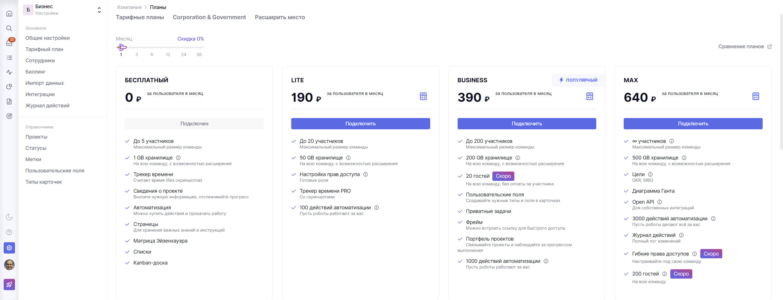Open calculator icon on MAX plan
The image size is (783, 300).
point(756,96)
